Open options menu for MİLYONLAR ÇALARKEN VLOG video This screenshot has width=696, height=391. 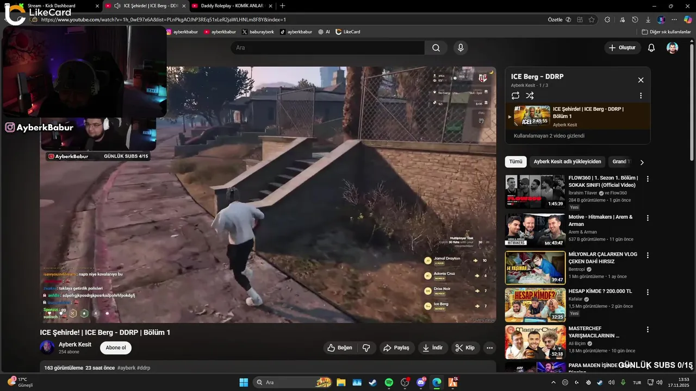tap(648, 255)
